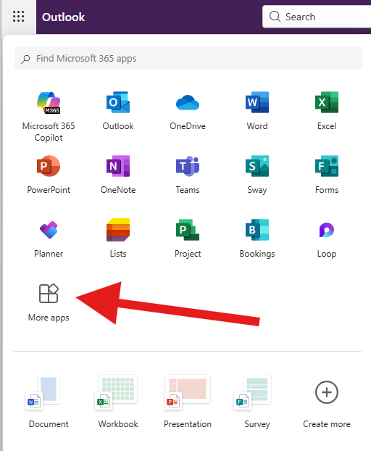Click the Outlook Search box
Image resolution: width=371 pixels, height=451 pixels.
[317, 17]
